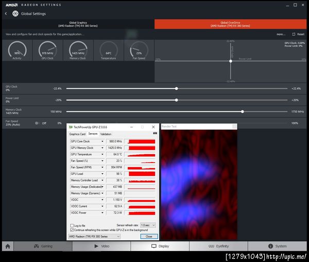
Task: Open Memory Controller Load sensor dropdown
Action: coord(102,181)
